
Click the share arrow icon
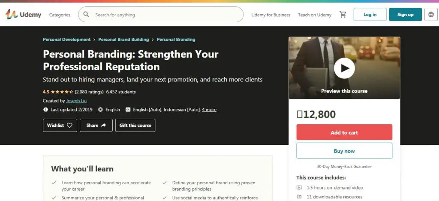[x=103, y=126]
